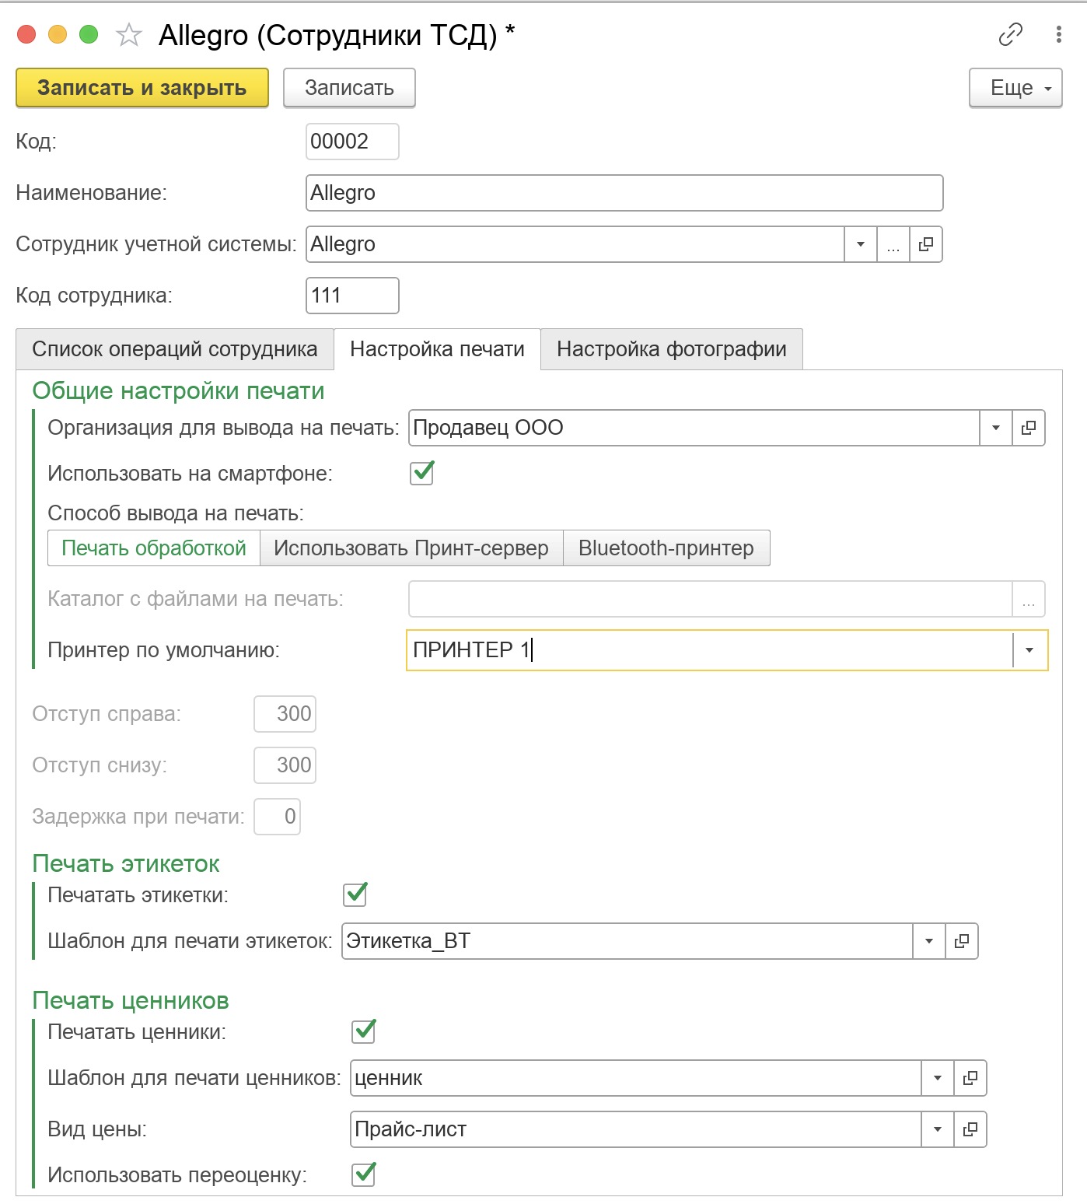This screenshot has width=1087, height=1204.
Task: Expand Шаблон для печати этикеток dropdown
Action: [929, 941]
